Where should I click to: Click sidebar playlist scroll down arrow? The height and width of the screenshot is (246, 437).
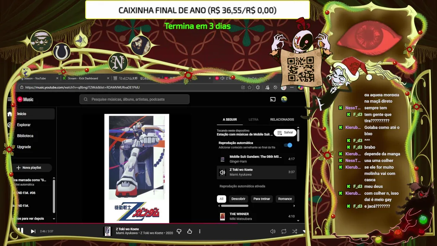pos(54,219)
